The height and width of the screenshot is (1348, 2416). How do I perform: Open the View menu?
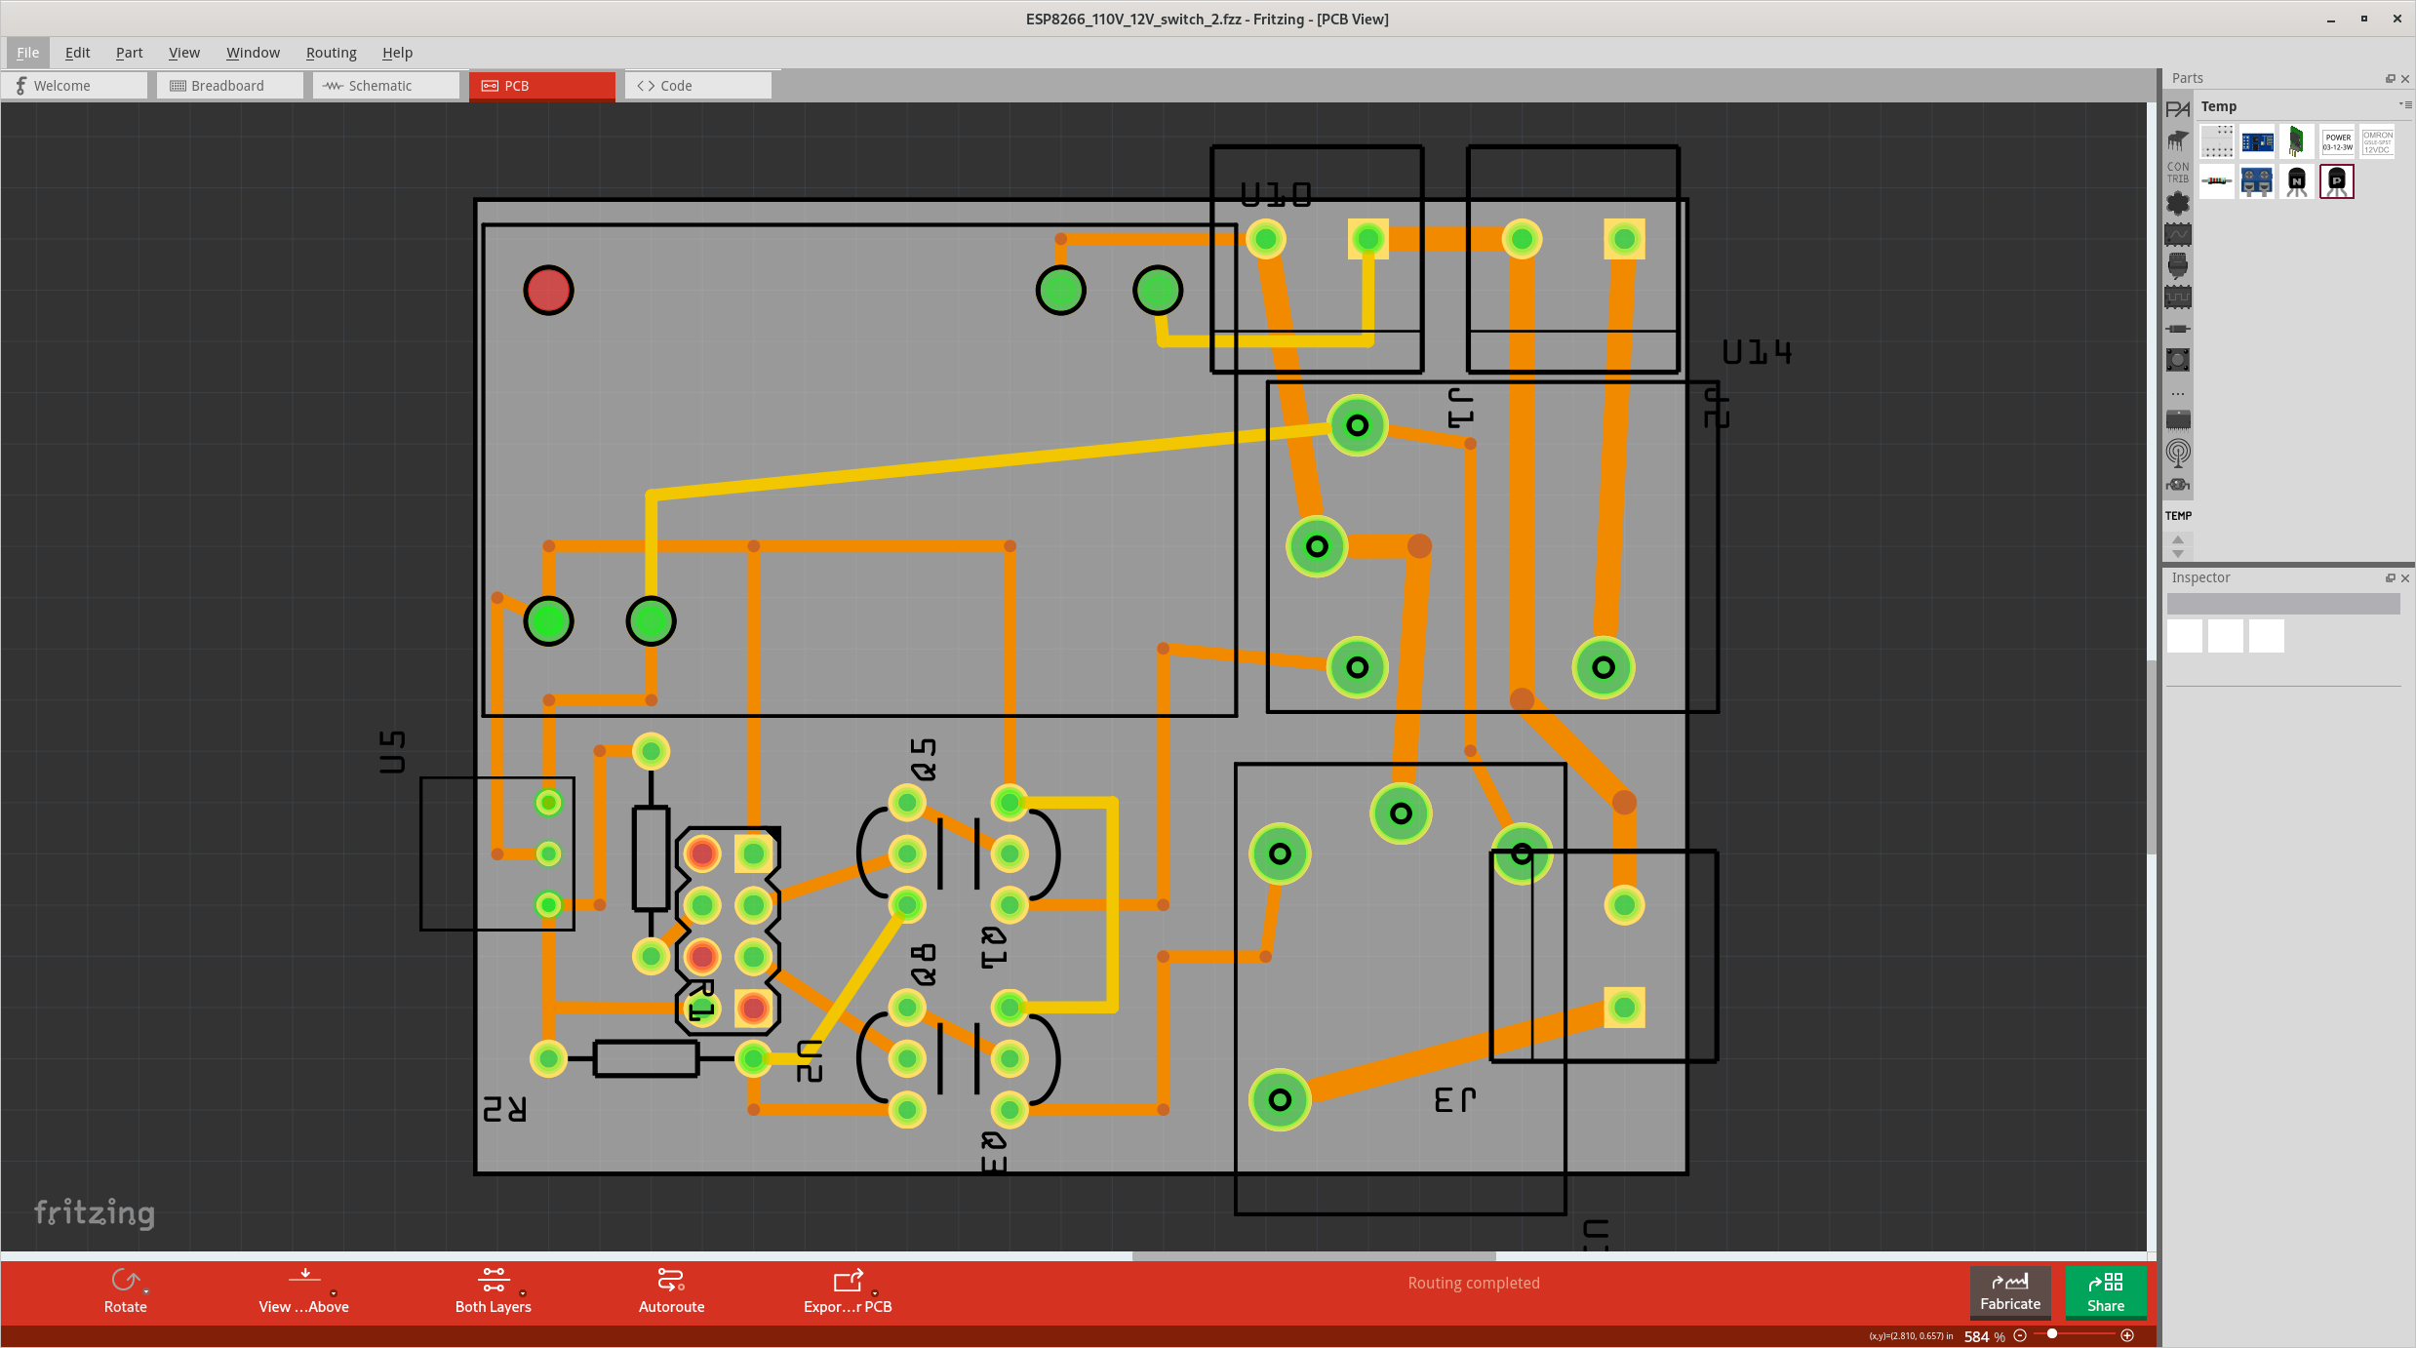point(180,52)
